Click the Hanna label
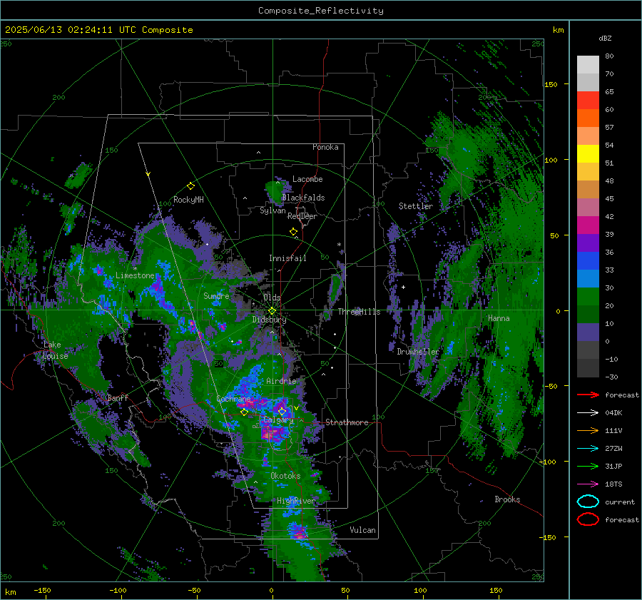This screenshot has width=642, height=600. click(499, 318)
